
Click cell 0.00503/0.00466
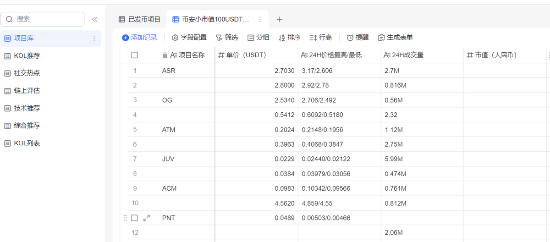point(340,218)
